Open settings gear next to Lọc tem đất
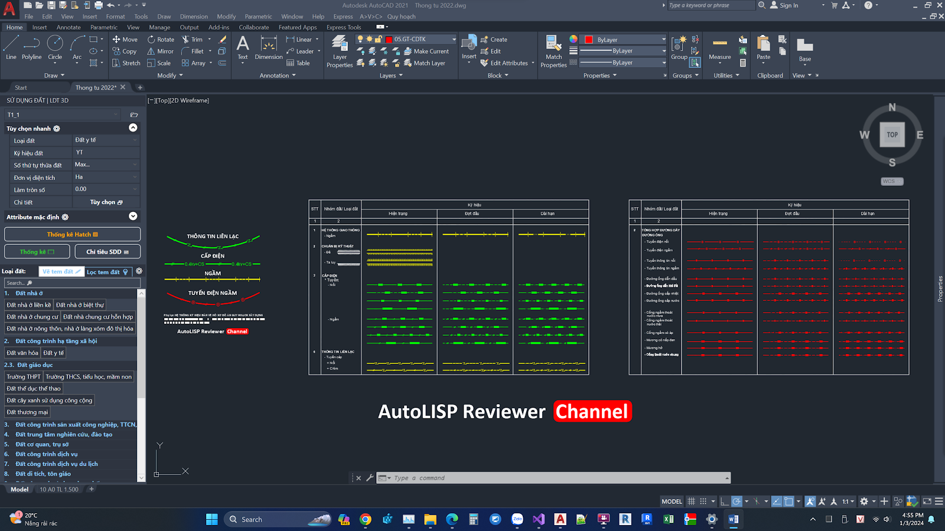 coord(139,271)
